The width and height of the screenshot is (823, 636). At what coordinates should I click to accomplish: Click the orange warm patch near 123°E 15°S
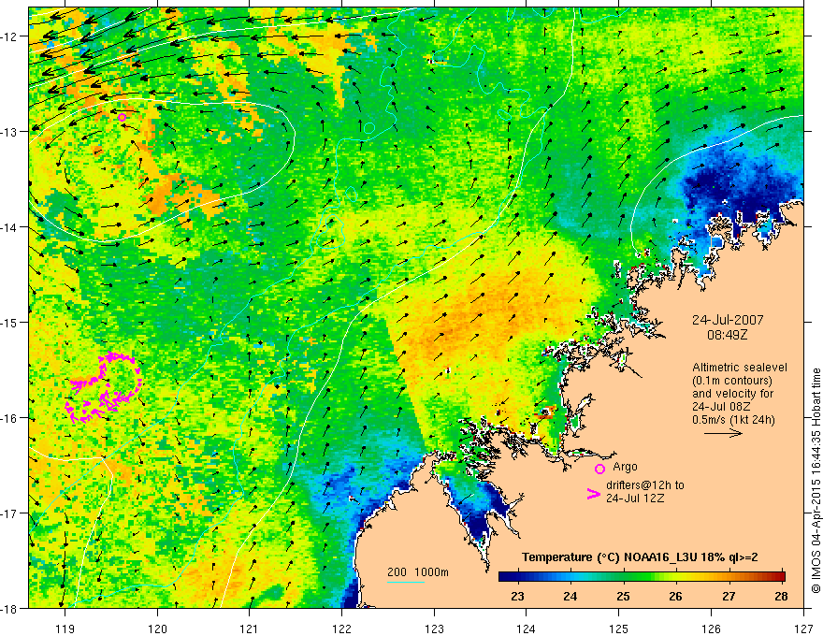(x=462, y=325)
